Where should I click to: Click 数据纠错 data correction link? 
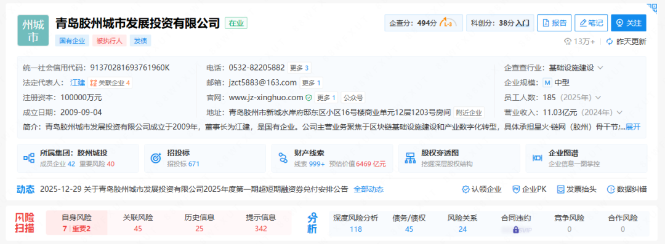point(627,189)
